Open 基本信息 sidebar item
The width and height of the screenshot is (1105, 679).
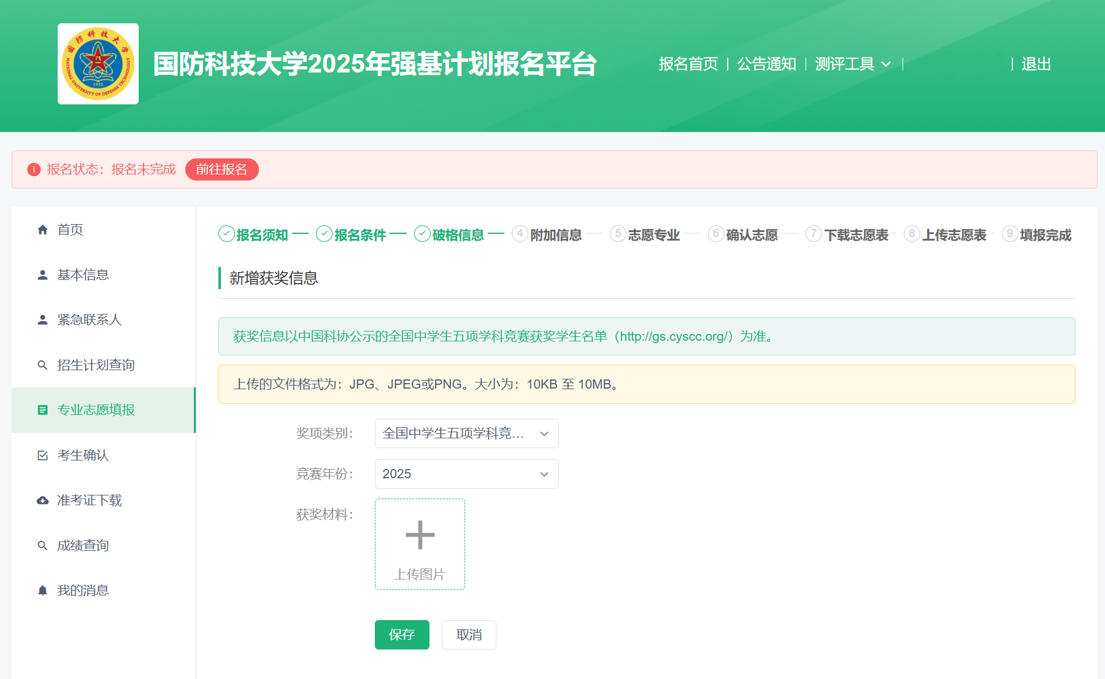point(103,275)
